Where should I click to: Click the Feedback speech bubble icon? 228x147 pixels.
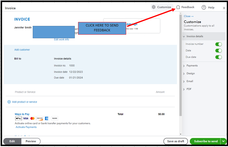coord(178,7)
